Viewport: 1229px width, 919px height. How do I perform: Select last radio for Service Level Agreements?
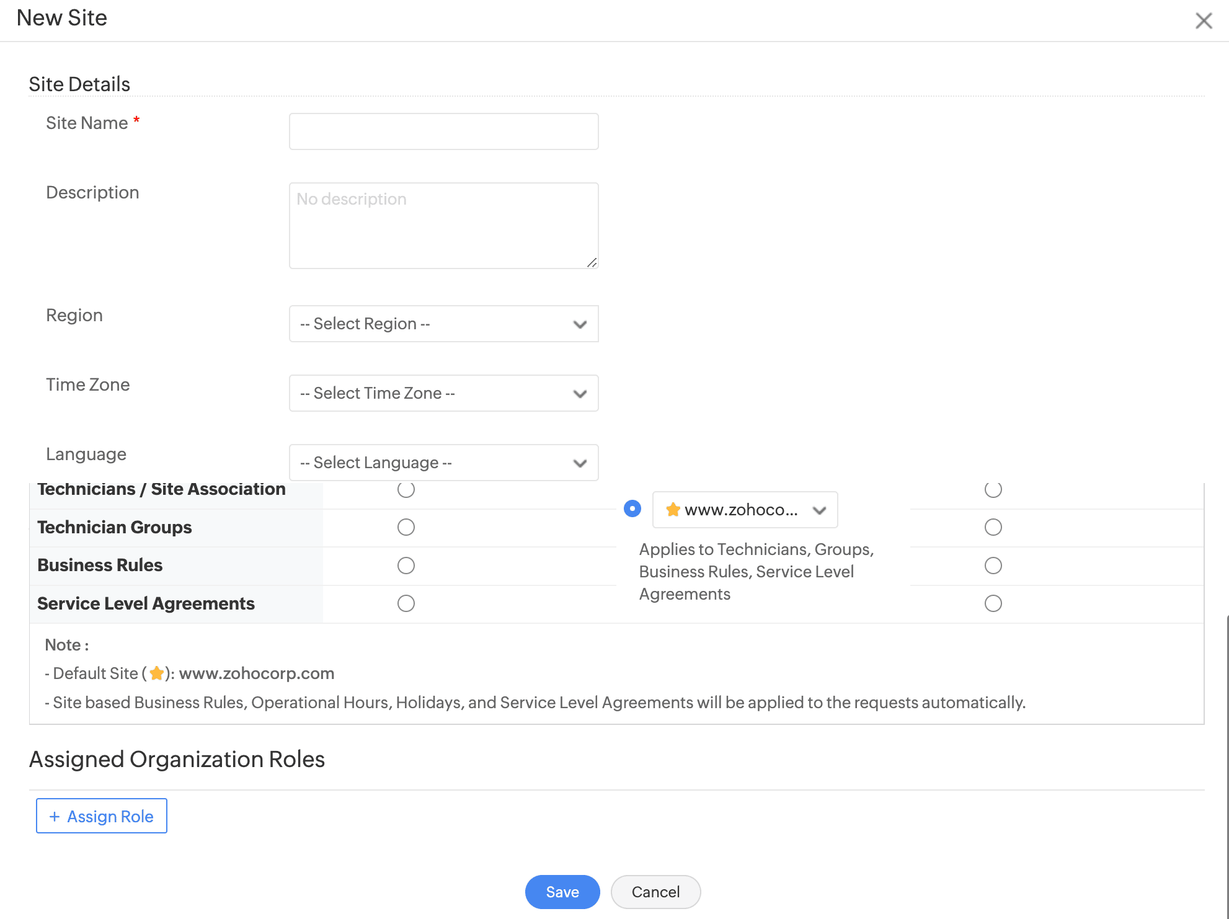993,603
